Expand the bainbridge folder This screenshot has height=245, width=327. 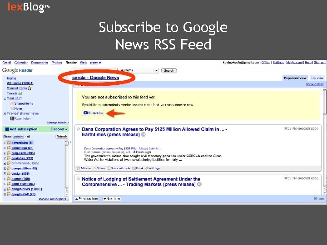[5, 148]
